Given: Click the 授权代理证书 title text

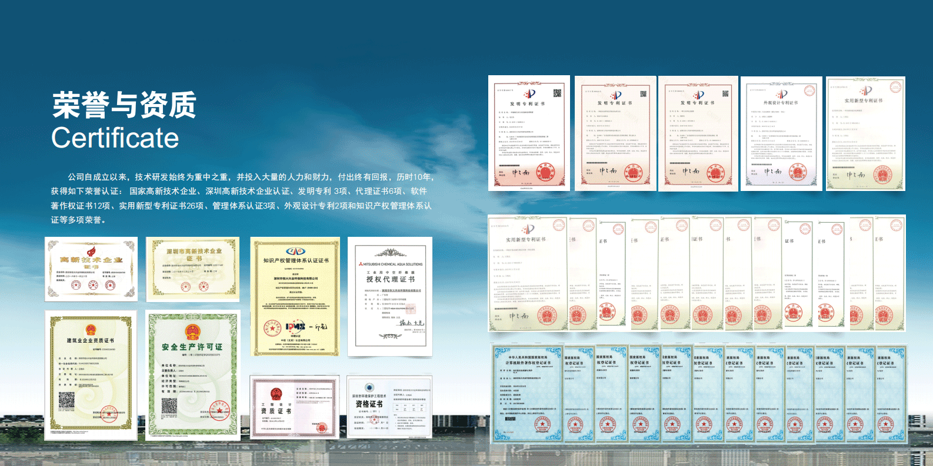Looking at the screenshot, I should (x=389, y=279).
